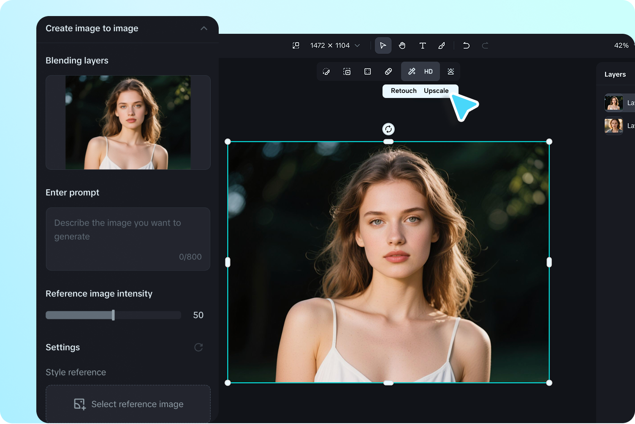Select the Eraser tool in image toolbar
The width and height of the screenshot is (635, 424).
pos(388,72)
